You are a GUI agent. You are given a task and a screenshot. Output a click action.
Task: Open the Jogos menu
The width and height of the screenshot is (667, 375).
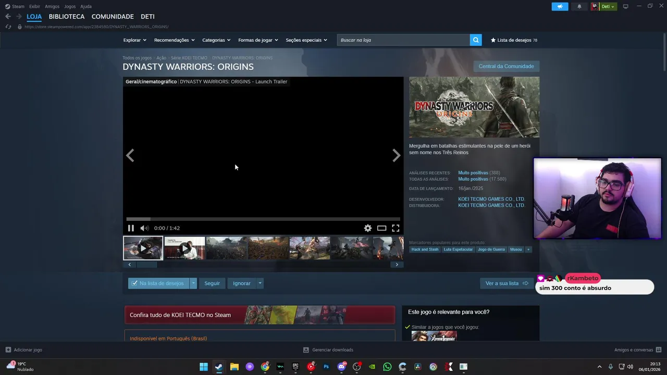click(70, 6)
